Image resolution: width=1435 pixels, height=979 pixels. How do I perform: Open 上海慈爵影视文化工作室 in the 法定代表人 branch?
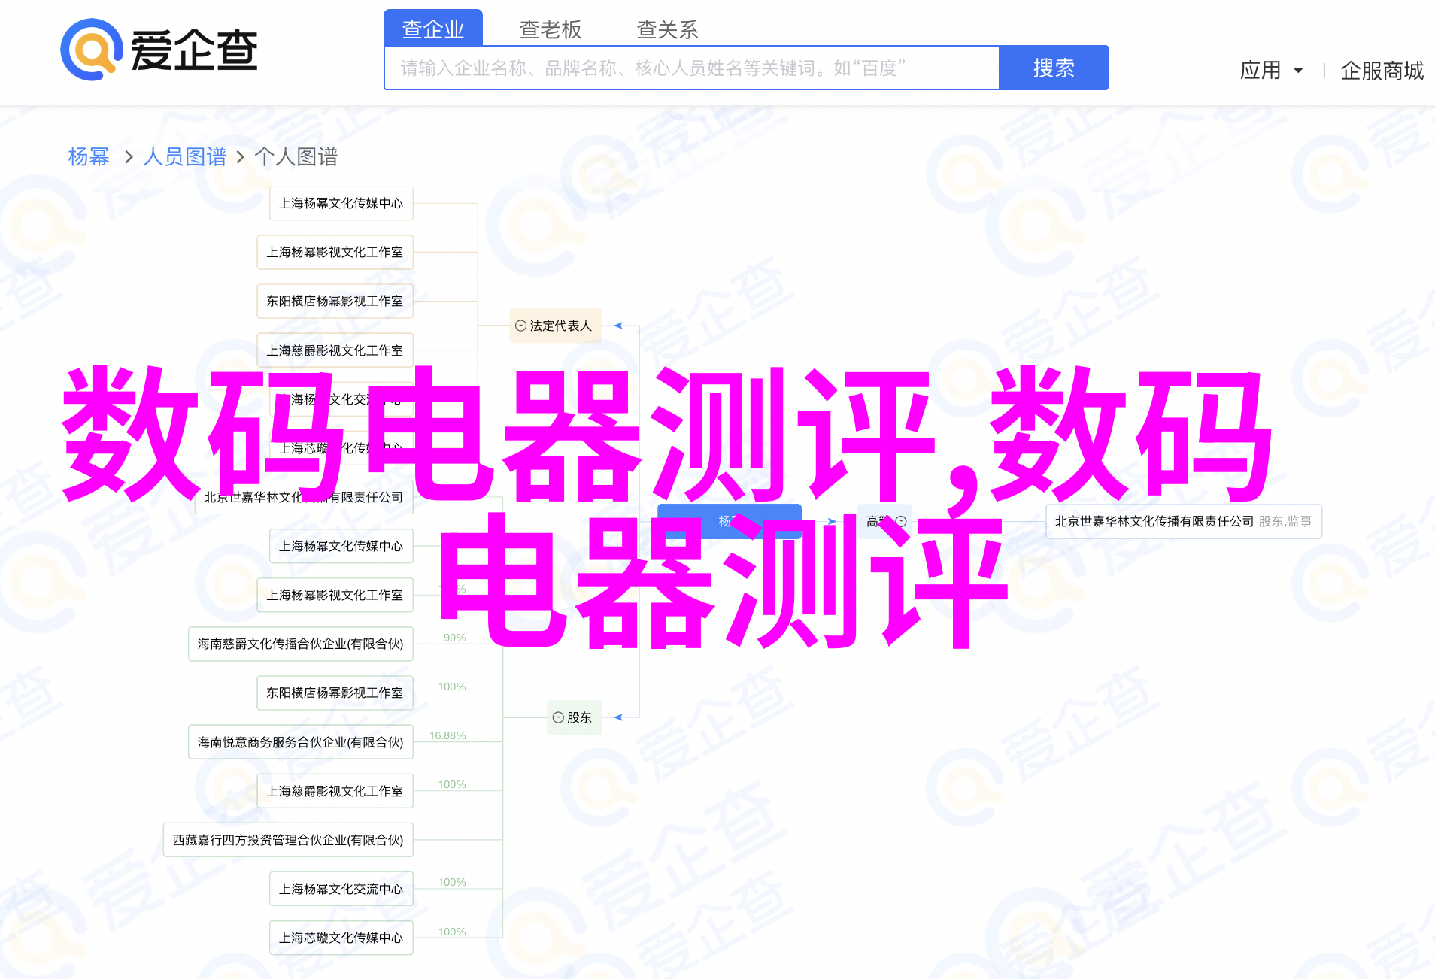click(x=335, y=350)
